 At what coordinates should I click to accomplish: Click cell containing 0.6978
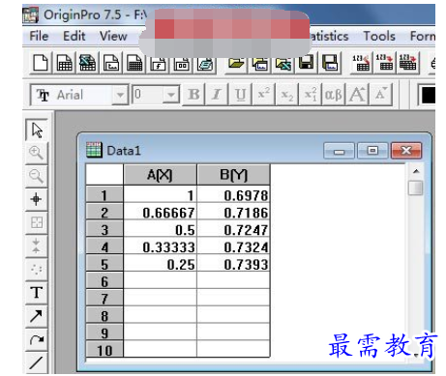pos(233,195)
